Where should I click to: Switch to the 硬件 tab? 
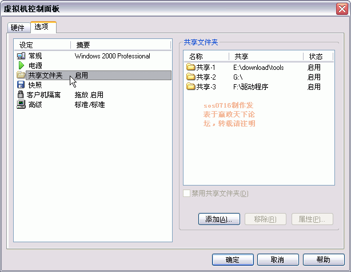17,28
